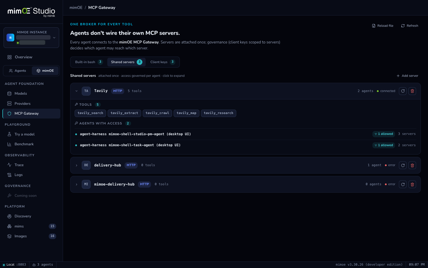This screenshot has width=428, height=268.
Task: Delete the delivery-hub server trash icon
Action: 412,165
